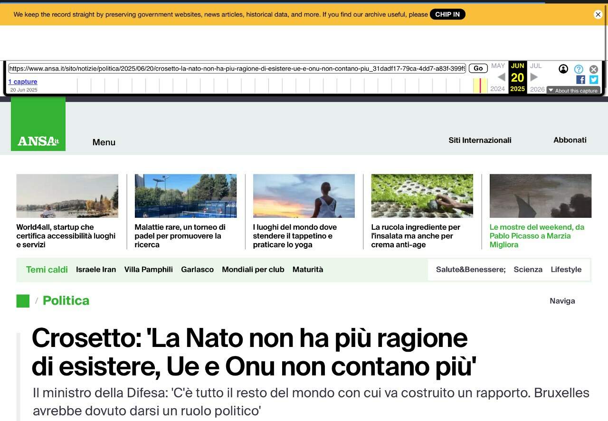The image size is (608, 421).
Task: Open the World4all startup article thumbnail
Action: coord(67,196)
